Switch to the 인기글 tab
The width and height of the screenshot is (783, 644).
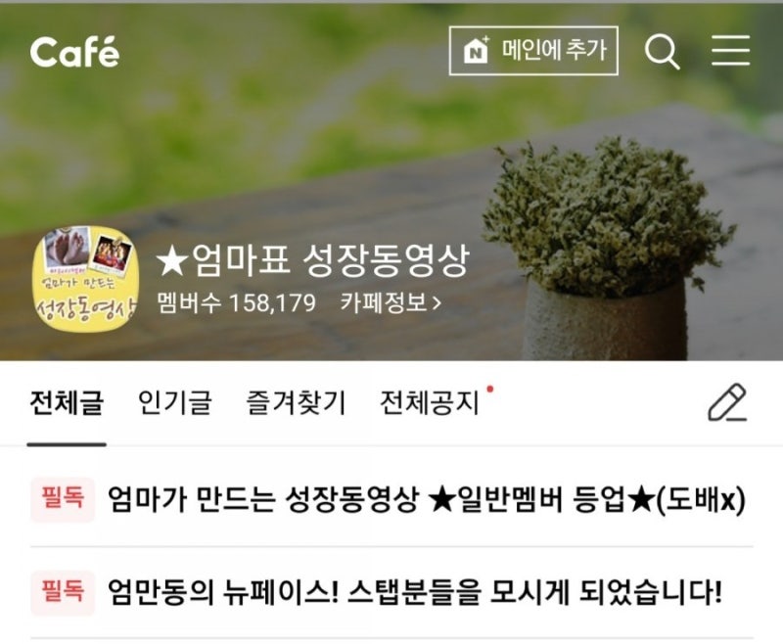[x=175, y=403]
